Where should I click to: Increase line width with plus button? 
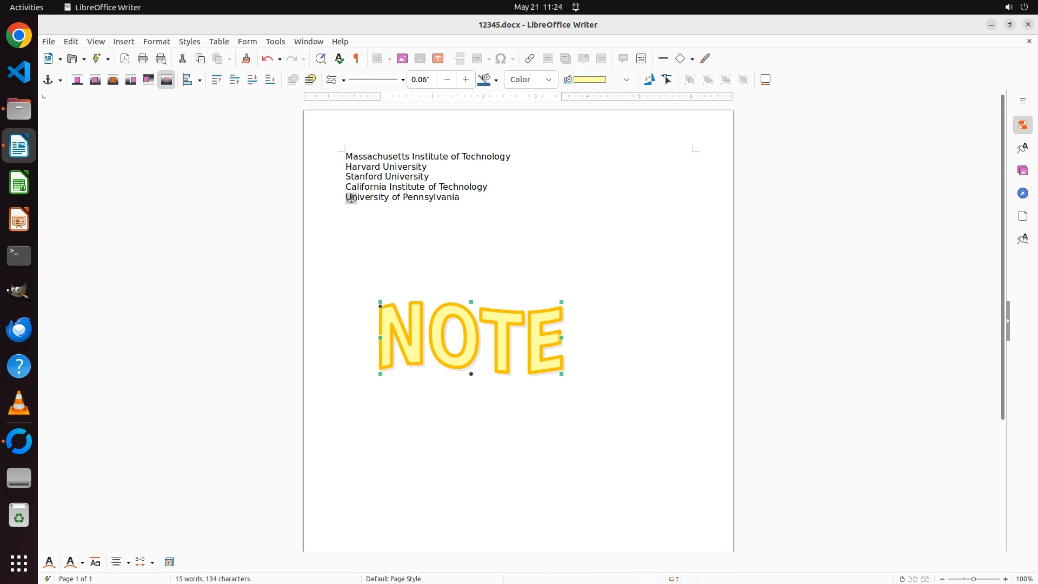click(x=466, y=79)
